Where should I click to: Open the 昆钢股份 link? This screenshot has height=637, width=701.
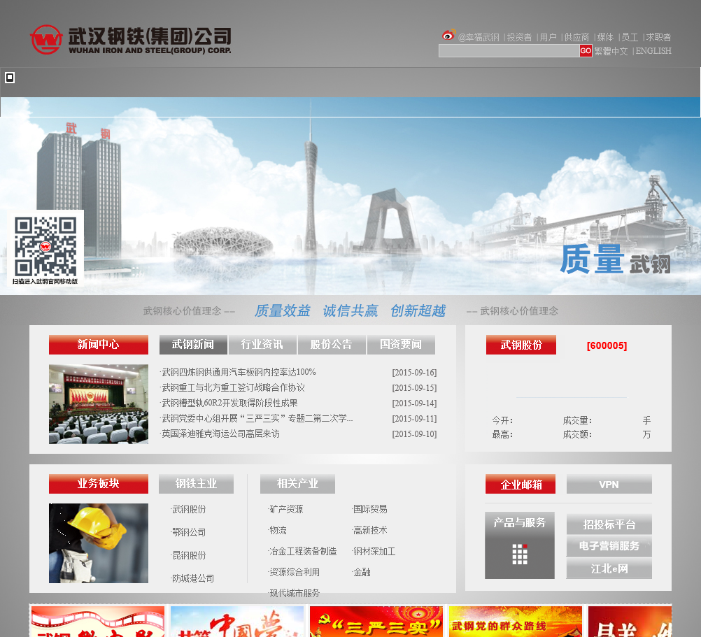tap(189, 556)
